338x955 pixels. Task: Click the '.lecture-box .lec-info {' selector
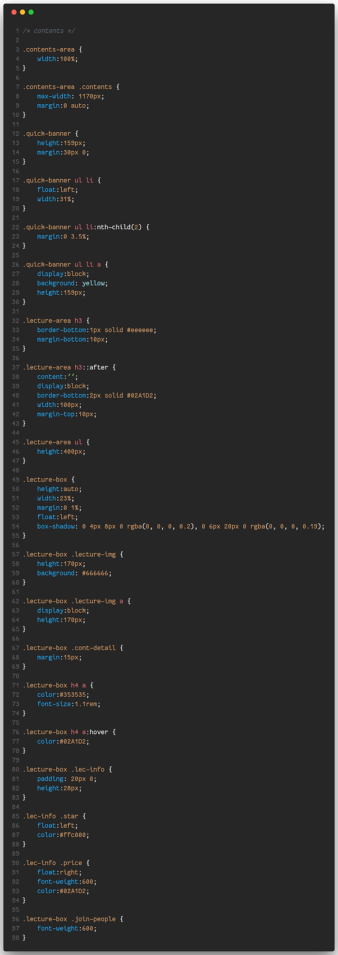(68, 770)
